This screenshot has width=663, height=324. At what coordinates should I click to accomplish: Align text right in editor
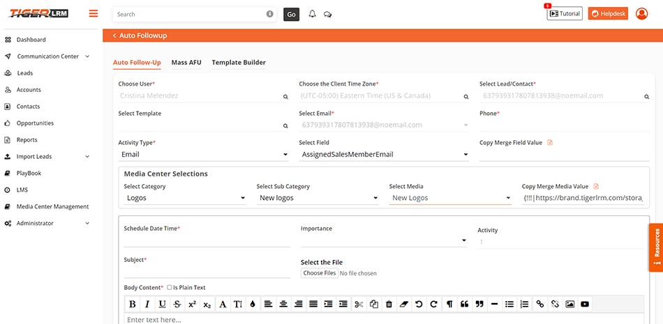click(299, 304)
